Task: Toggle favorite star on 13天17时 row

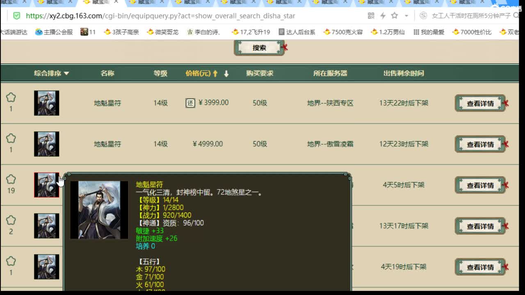Action: [11, 220]
